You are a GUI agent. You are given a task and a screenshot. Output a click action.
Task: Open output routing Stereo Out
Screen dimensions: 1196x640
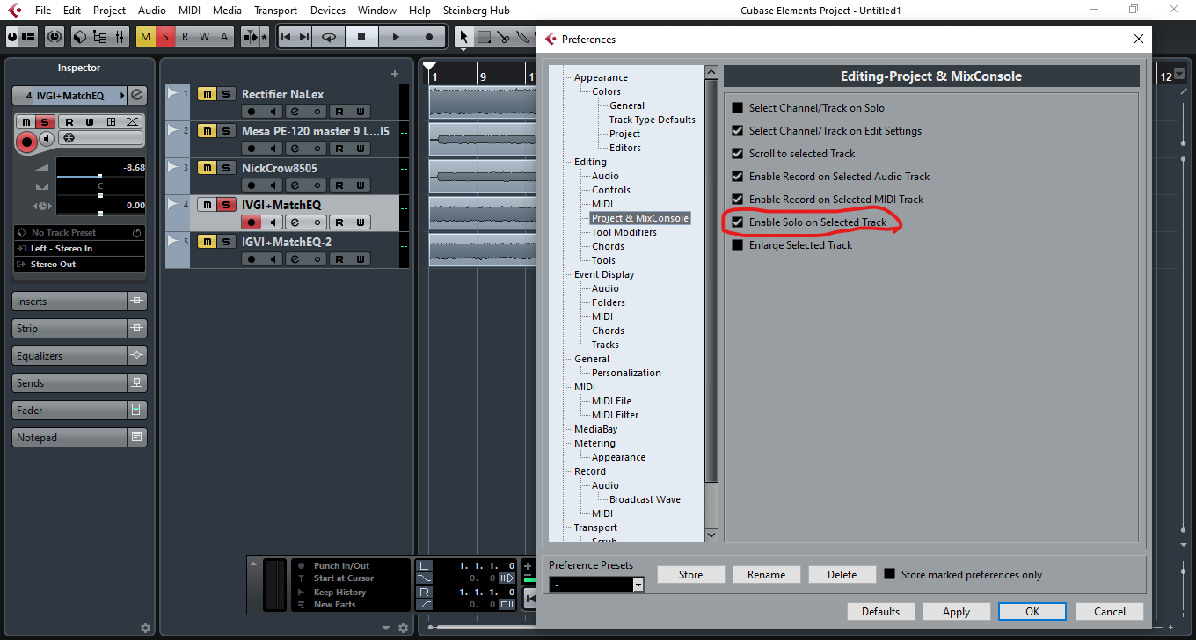(79, 265)
